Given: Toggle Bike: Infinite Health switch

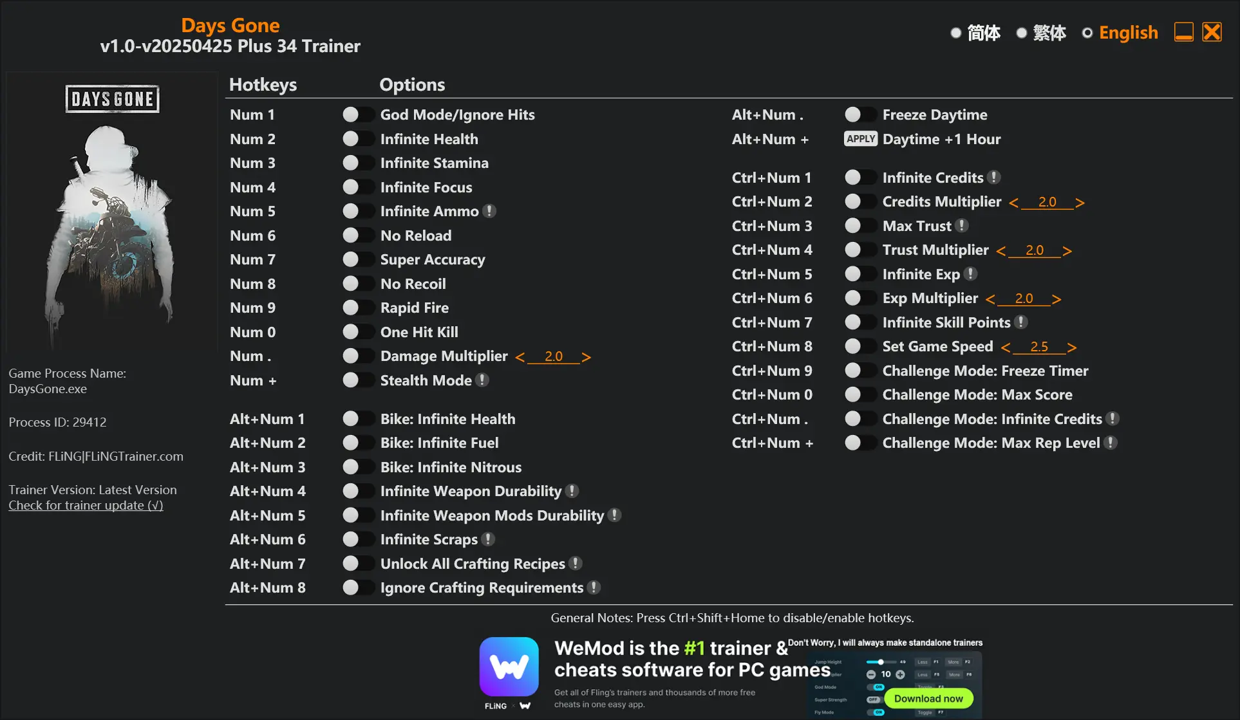Looking at the screenshot, I should pos(358,419).
